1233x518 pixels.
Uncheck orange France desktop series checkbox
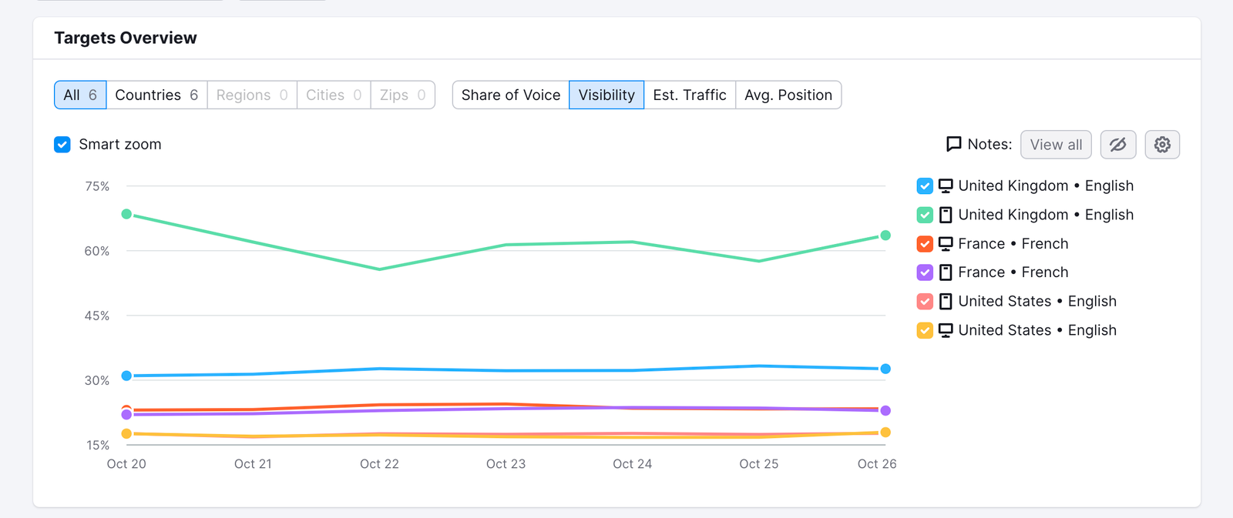pos(925,244)
